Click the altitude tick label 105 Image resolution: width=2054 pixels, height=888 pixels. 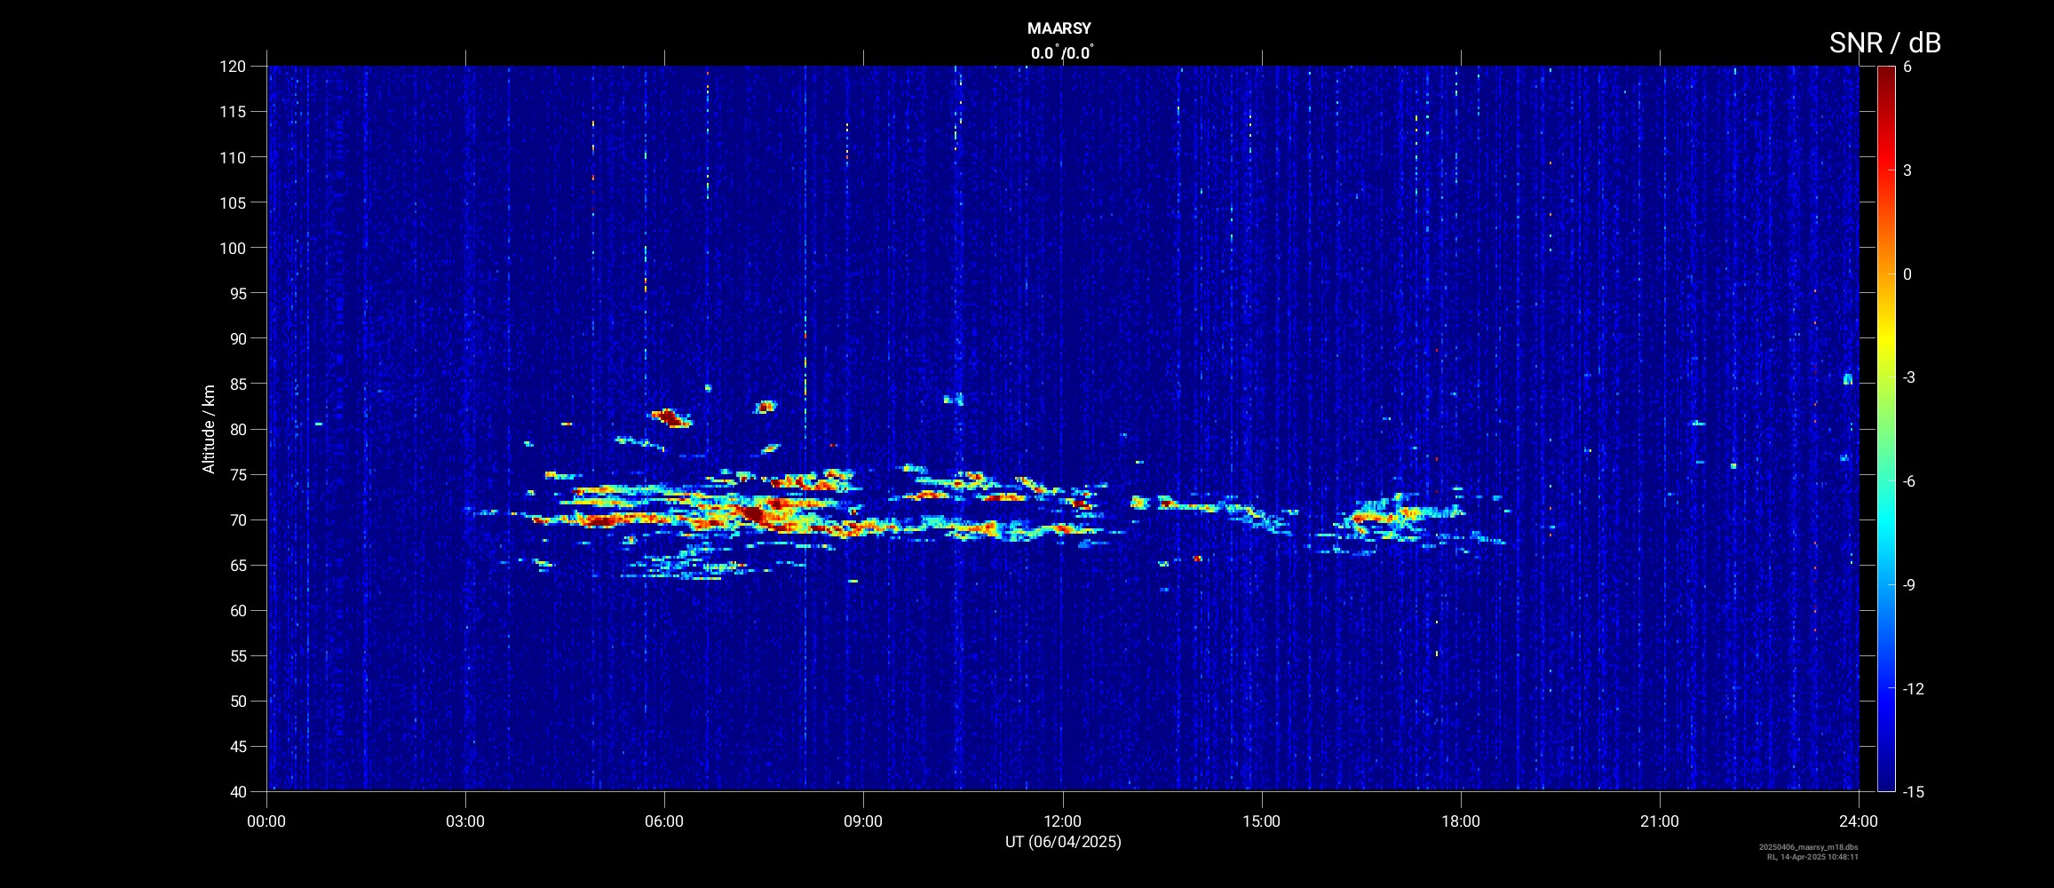point(233,202)
